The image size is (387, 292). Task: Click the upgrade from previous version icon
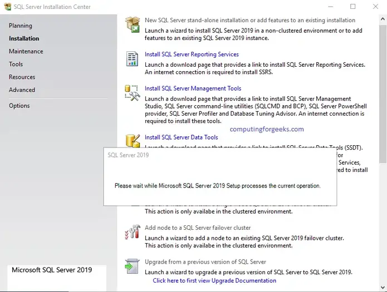click(133, 266)
